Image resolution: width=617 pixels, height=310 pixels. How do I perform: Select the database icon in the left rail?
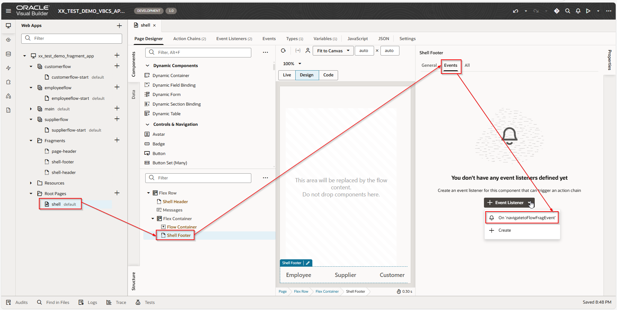click(8, 54)
